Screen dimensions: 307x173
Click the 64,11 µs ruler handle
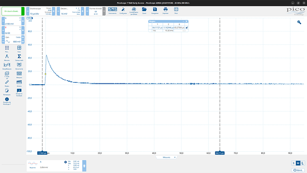(220, 153)
